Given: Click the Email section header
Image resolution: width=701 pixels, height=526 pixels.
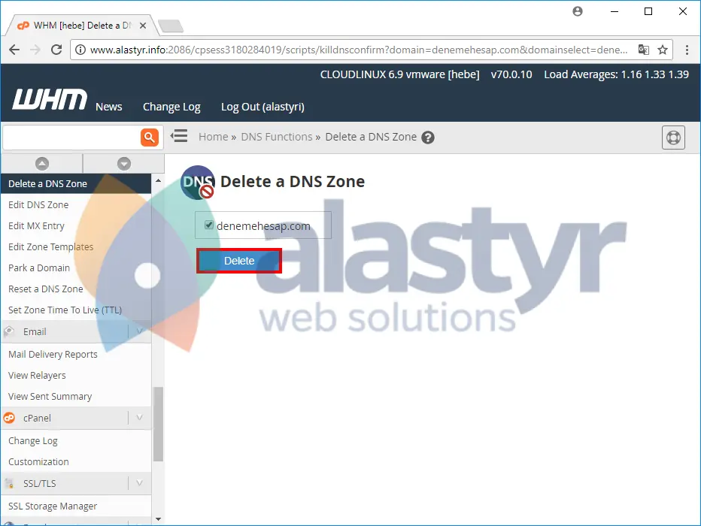Looking at the screenshot, I should coord(76,331).
